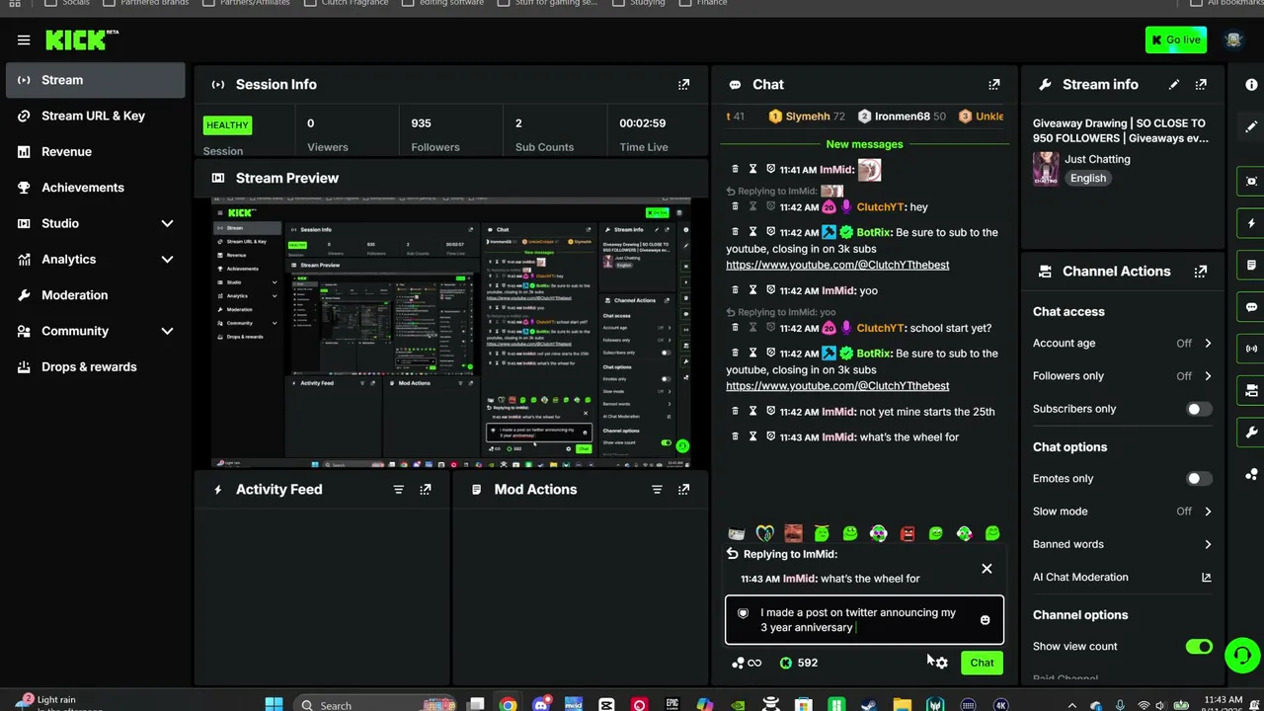
Task: Open the Banned words list
Action: [1123, 544]
